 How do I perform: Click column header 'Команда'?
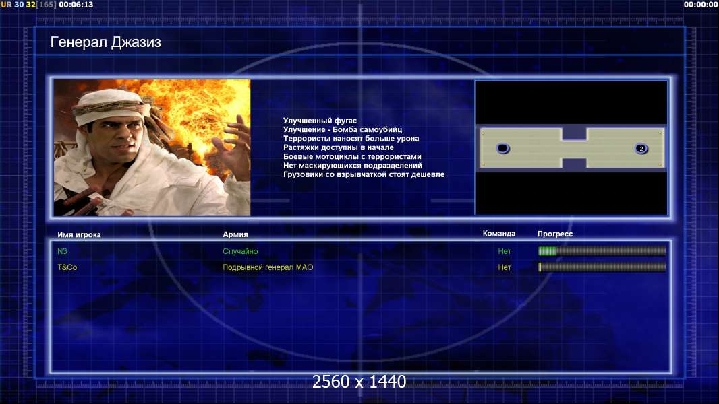point(499,234)
